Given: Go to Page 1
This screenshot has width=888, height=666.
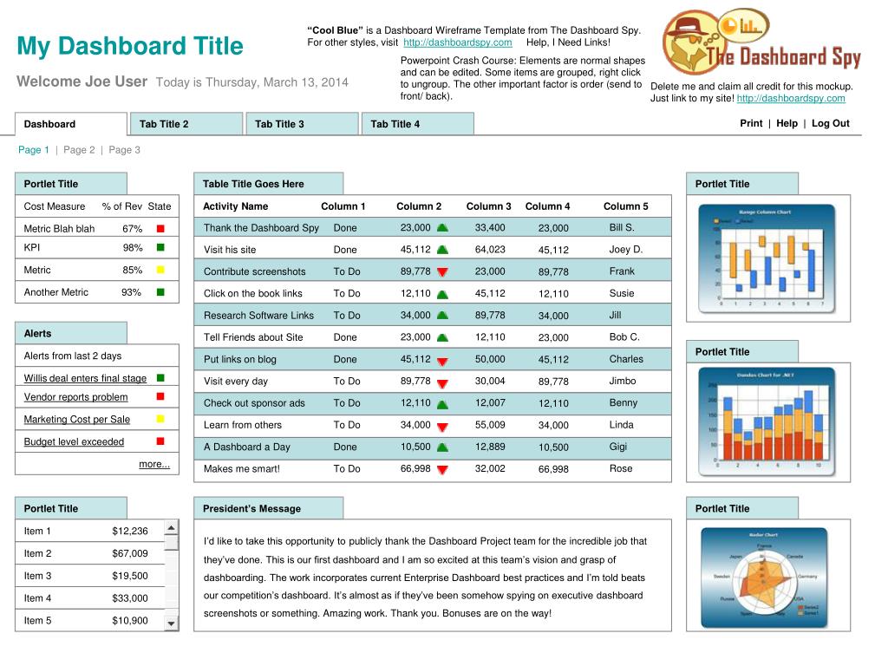Looking at the screenshot, I should 34,150.
